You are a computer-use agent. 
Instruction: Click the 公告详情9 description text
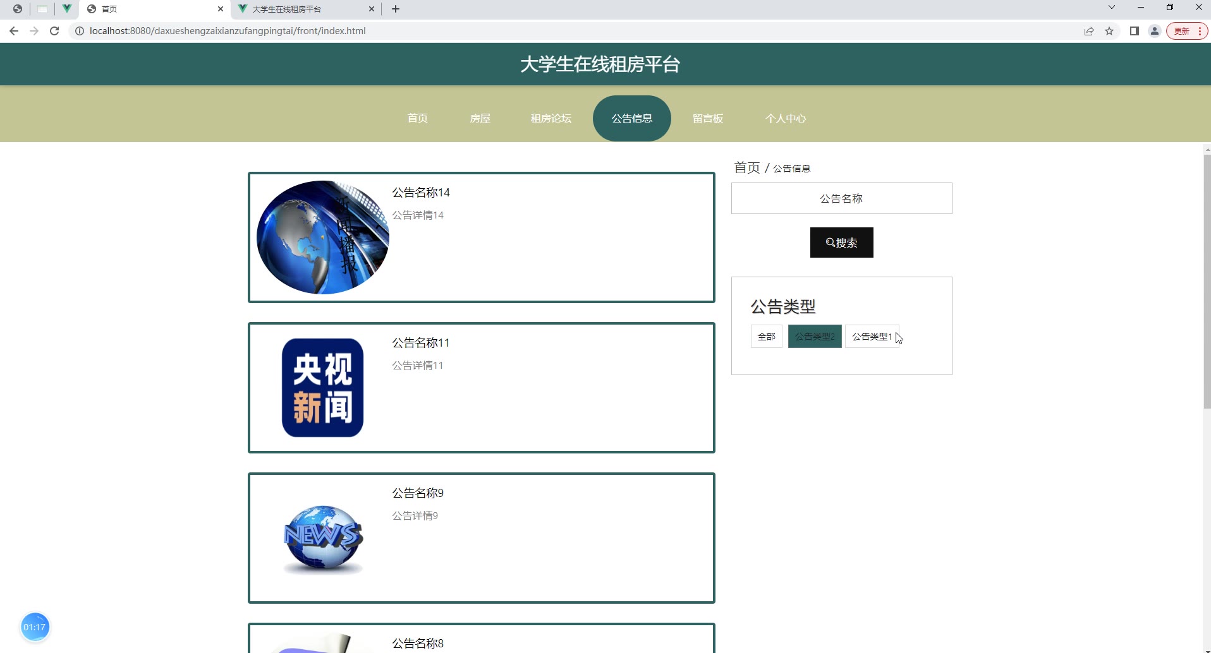coord(415,516)
